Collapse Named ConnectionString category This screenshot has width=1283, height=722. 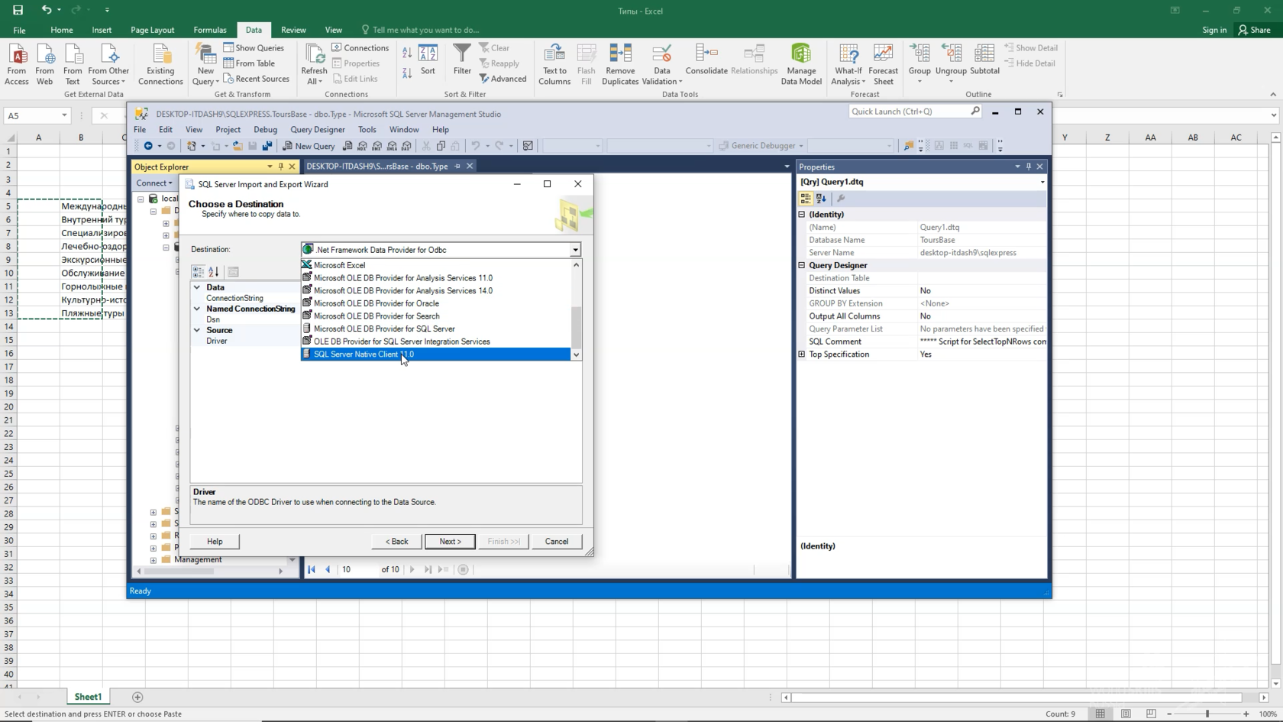197,309
